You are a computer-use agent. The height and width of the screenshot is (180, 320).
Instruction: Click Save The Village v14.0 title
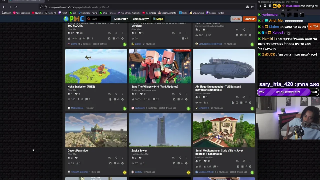[x=155, y=86]
